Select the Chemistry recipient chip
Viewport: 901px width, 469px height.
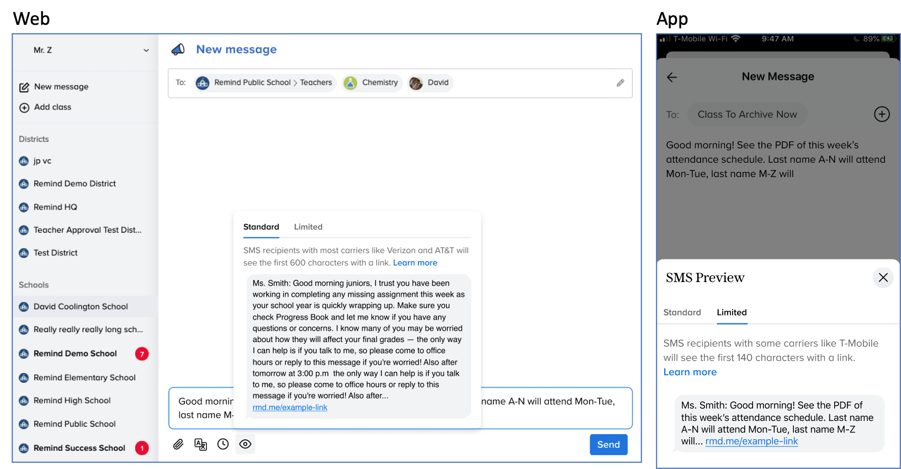click(372, 83)
